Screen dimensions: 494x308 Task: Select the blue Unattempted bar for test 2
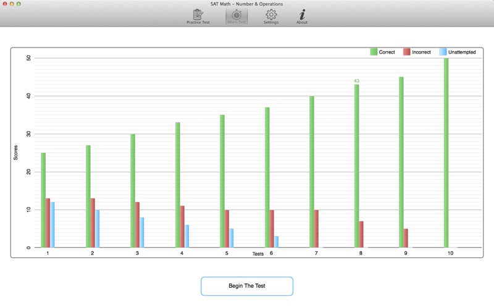97,229
